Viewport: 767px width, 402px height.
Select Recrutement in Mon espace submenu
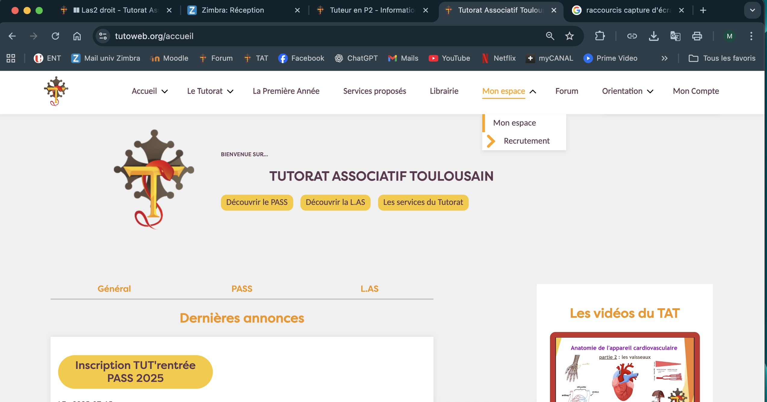click(x=526, y=141)
